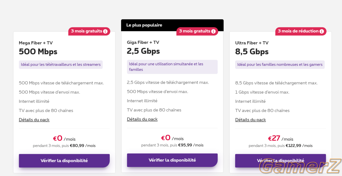
Task: Click the 3 mois gratuits badge on Mega Fiber
Action: pos(89,31)
